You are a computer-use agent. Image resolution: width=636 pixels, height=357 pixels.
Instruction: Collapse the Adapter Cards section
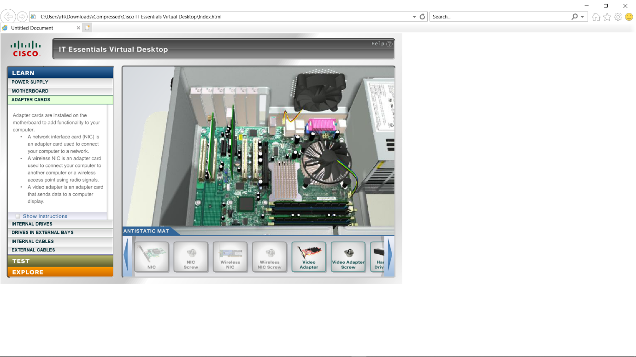click(60, 100)
